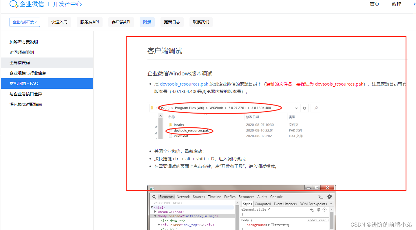Select Computed sidebar tab

263,204
